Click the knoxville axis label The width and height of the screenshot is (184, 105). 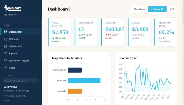(x=62, y=80)
